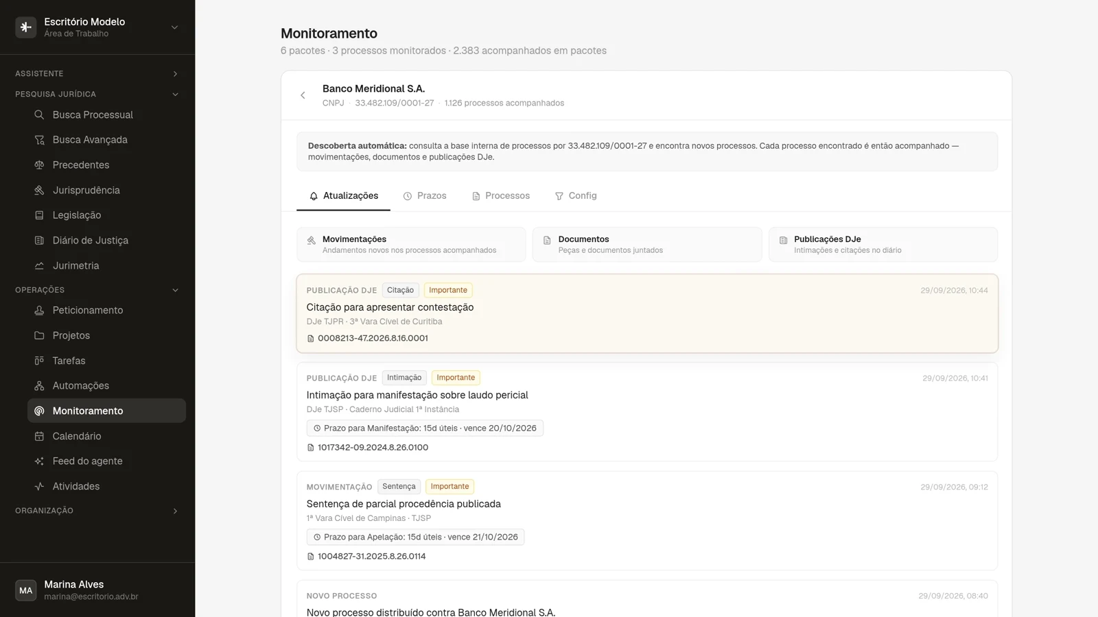
Task: Click the Legislação book icon
Action: [x=39, y=215]
